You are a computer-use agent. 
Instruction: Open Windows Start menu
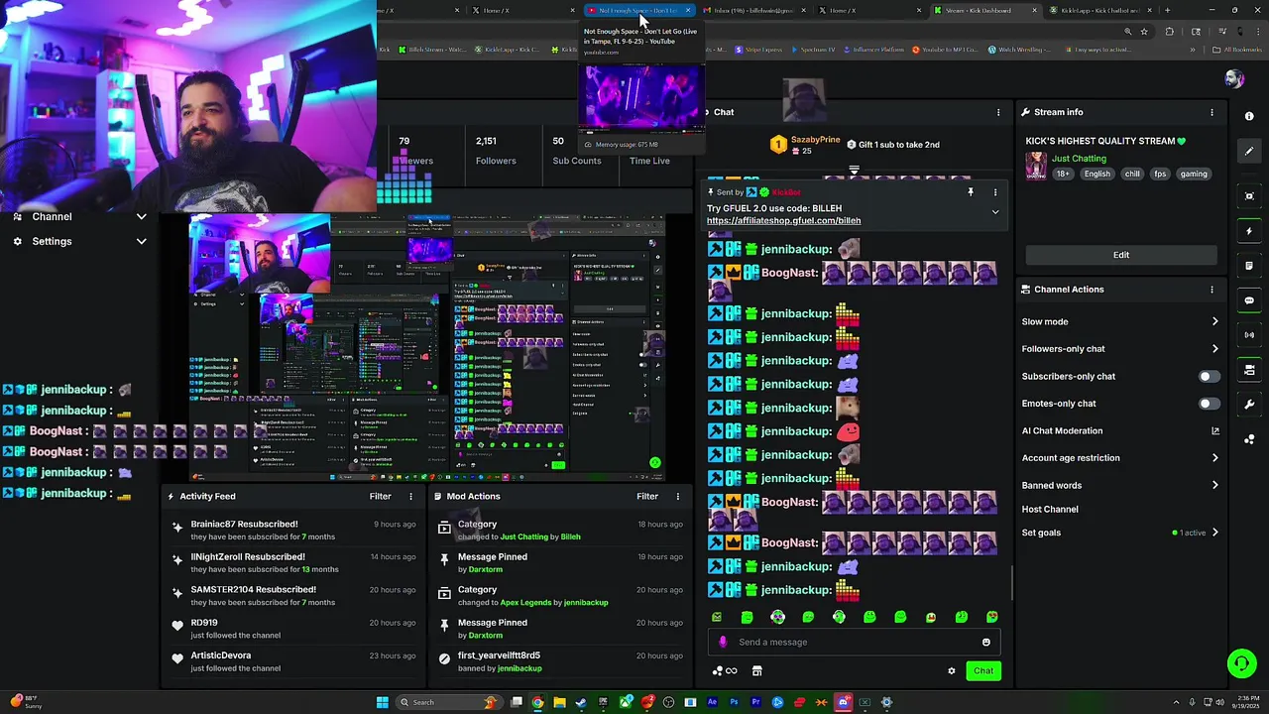[x=382, y=702]
